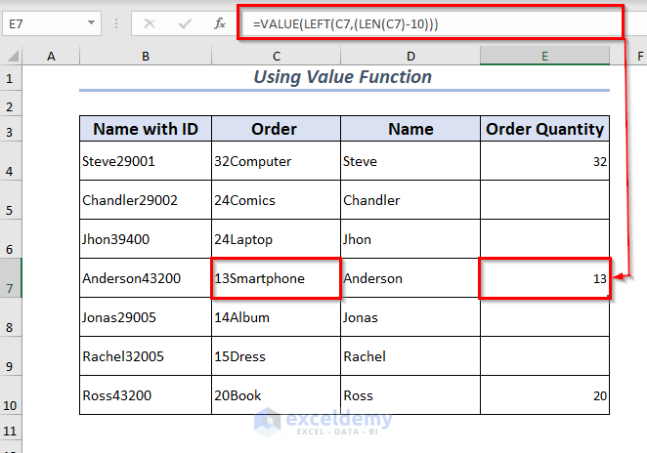The height and width of the screenshot is (453, 647).
Task: Select the Name cell 'Chandler'
Action: click(x=410, y=200)
